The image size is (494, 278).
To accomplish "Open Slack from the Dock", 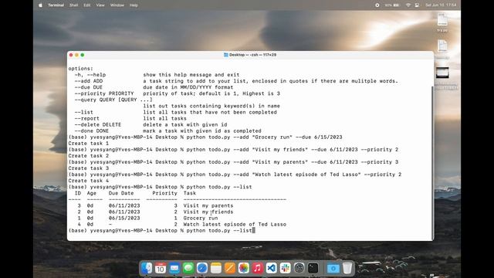I will coord(285,268).
